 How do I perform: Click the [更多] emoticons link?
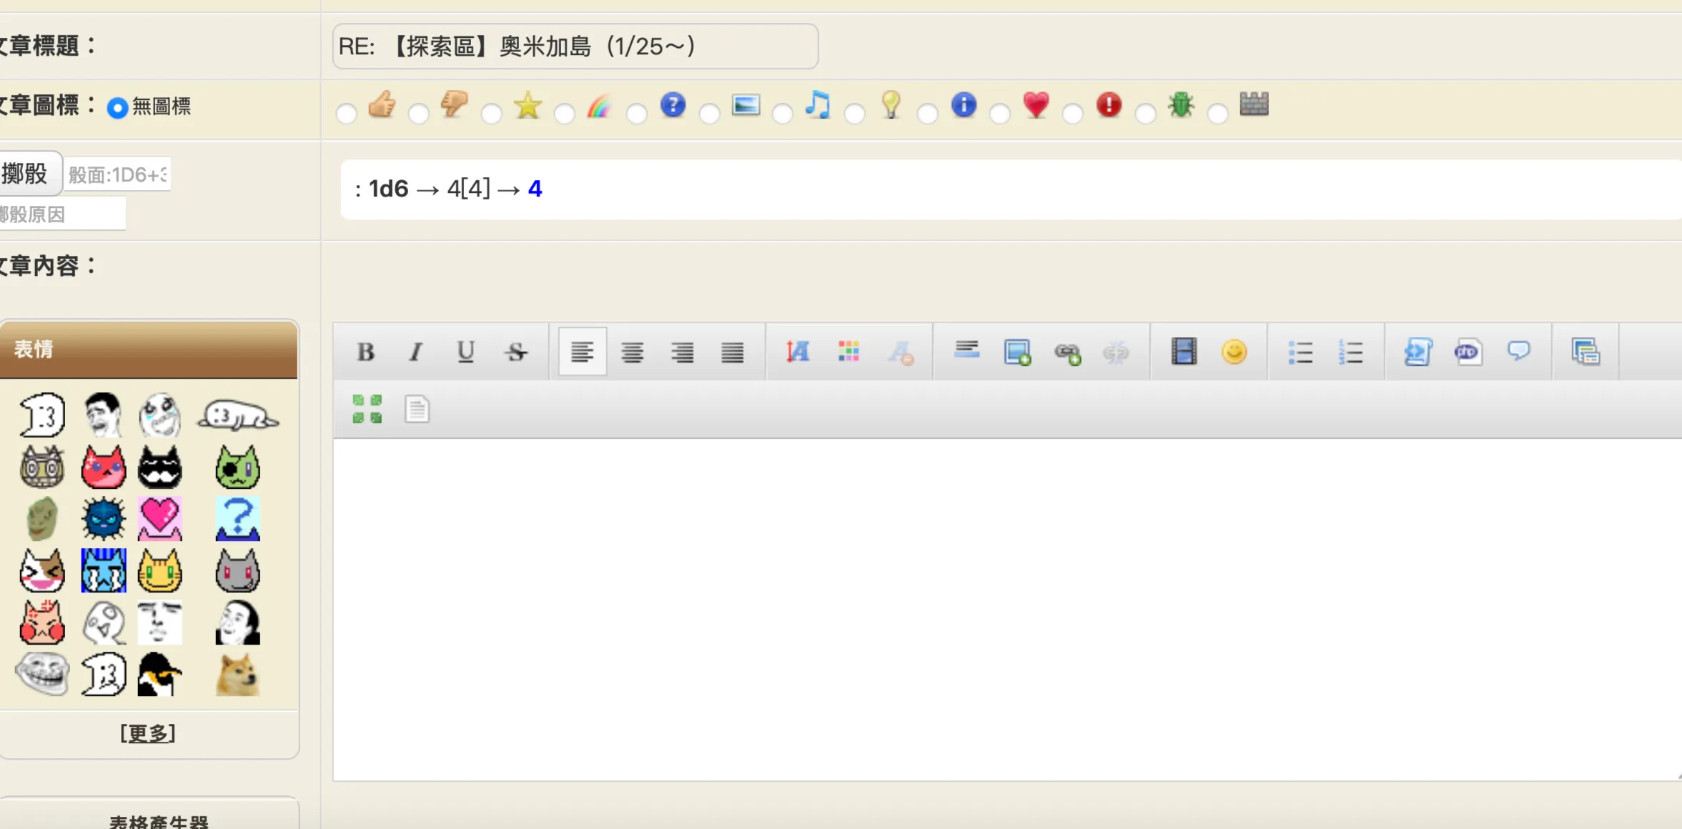click(x=148, y=733)
